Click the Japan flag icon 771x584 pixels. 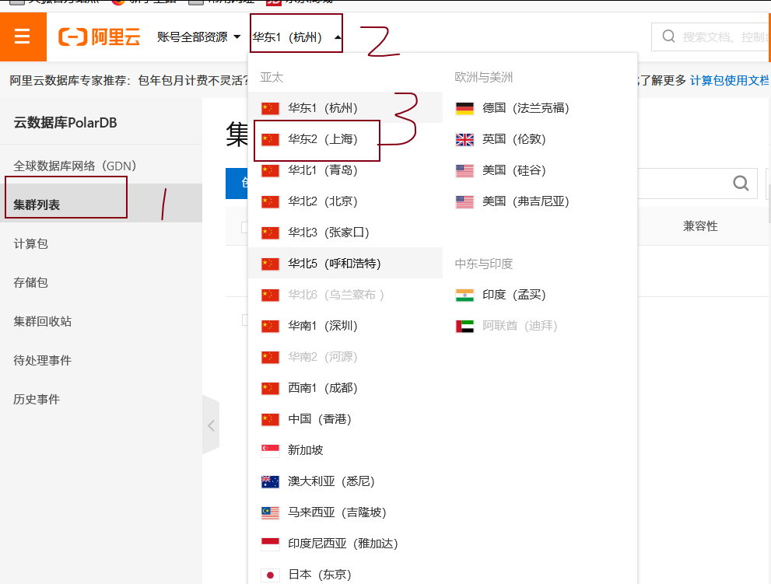pos(270,575)
